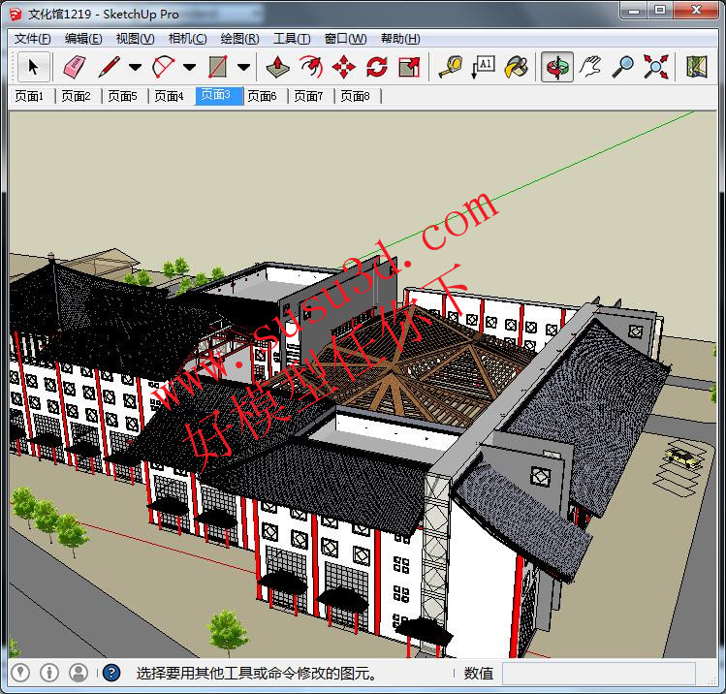Screen dimensions: 726x694
Task: Choose the Paint Bucket tool
Action: [x=517, y=67]
